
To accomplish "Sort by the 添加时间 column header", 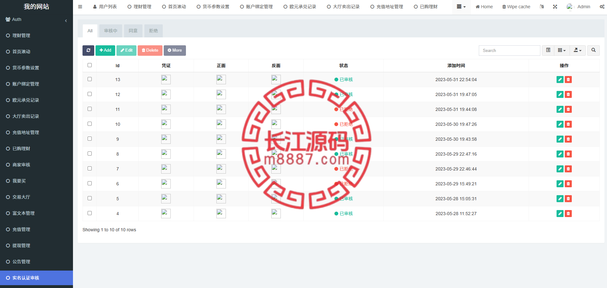I will point(456,66).
